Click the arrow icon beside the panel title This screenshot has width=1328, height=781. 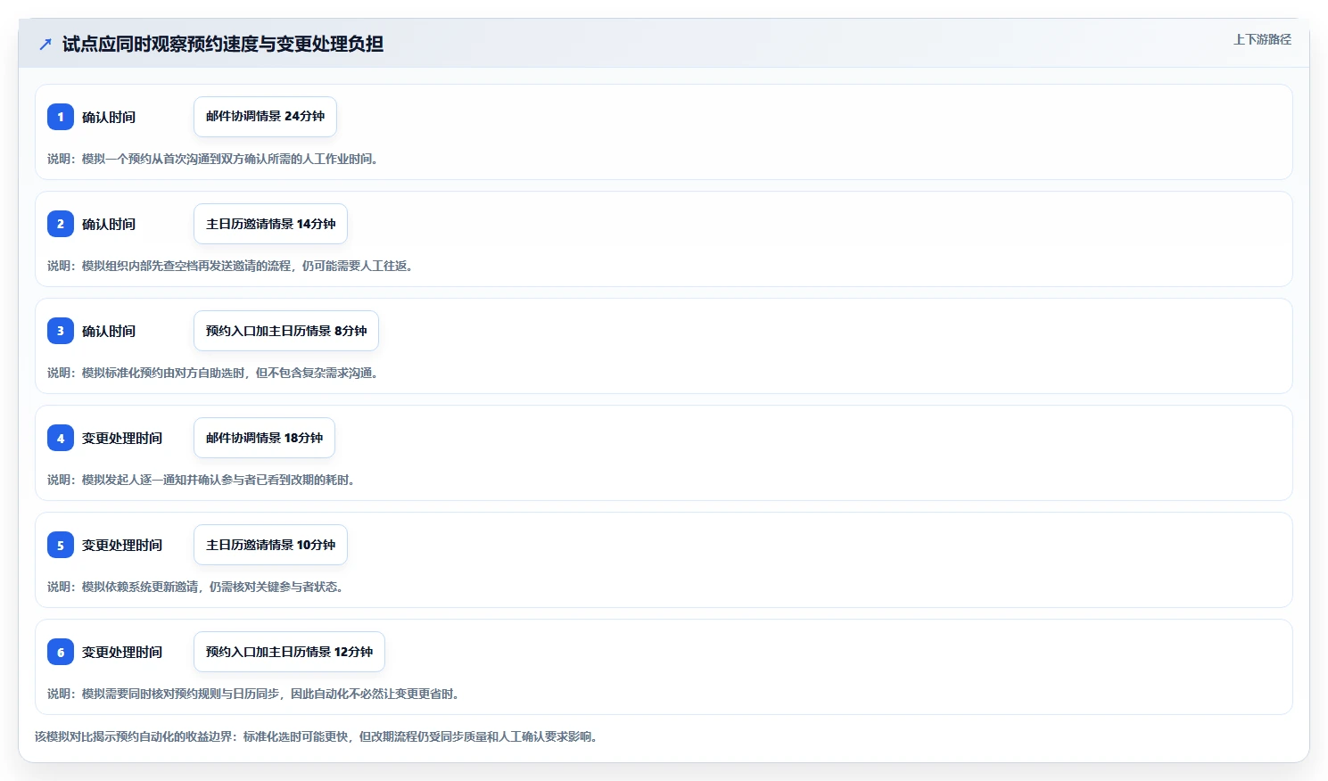[45, 44]
